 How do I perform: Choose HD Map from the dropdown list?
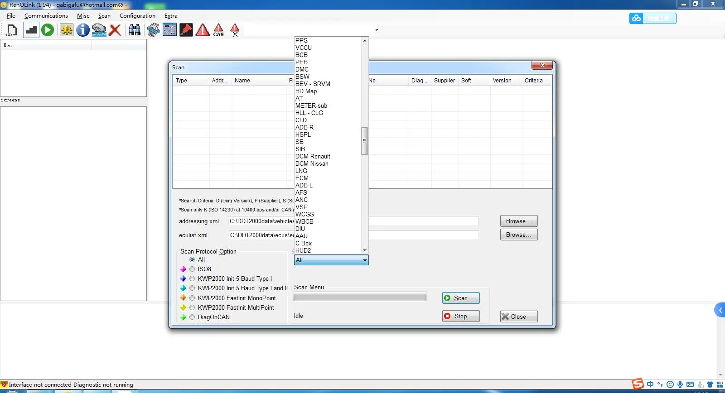click(306, 91)
